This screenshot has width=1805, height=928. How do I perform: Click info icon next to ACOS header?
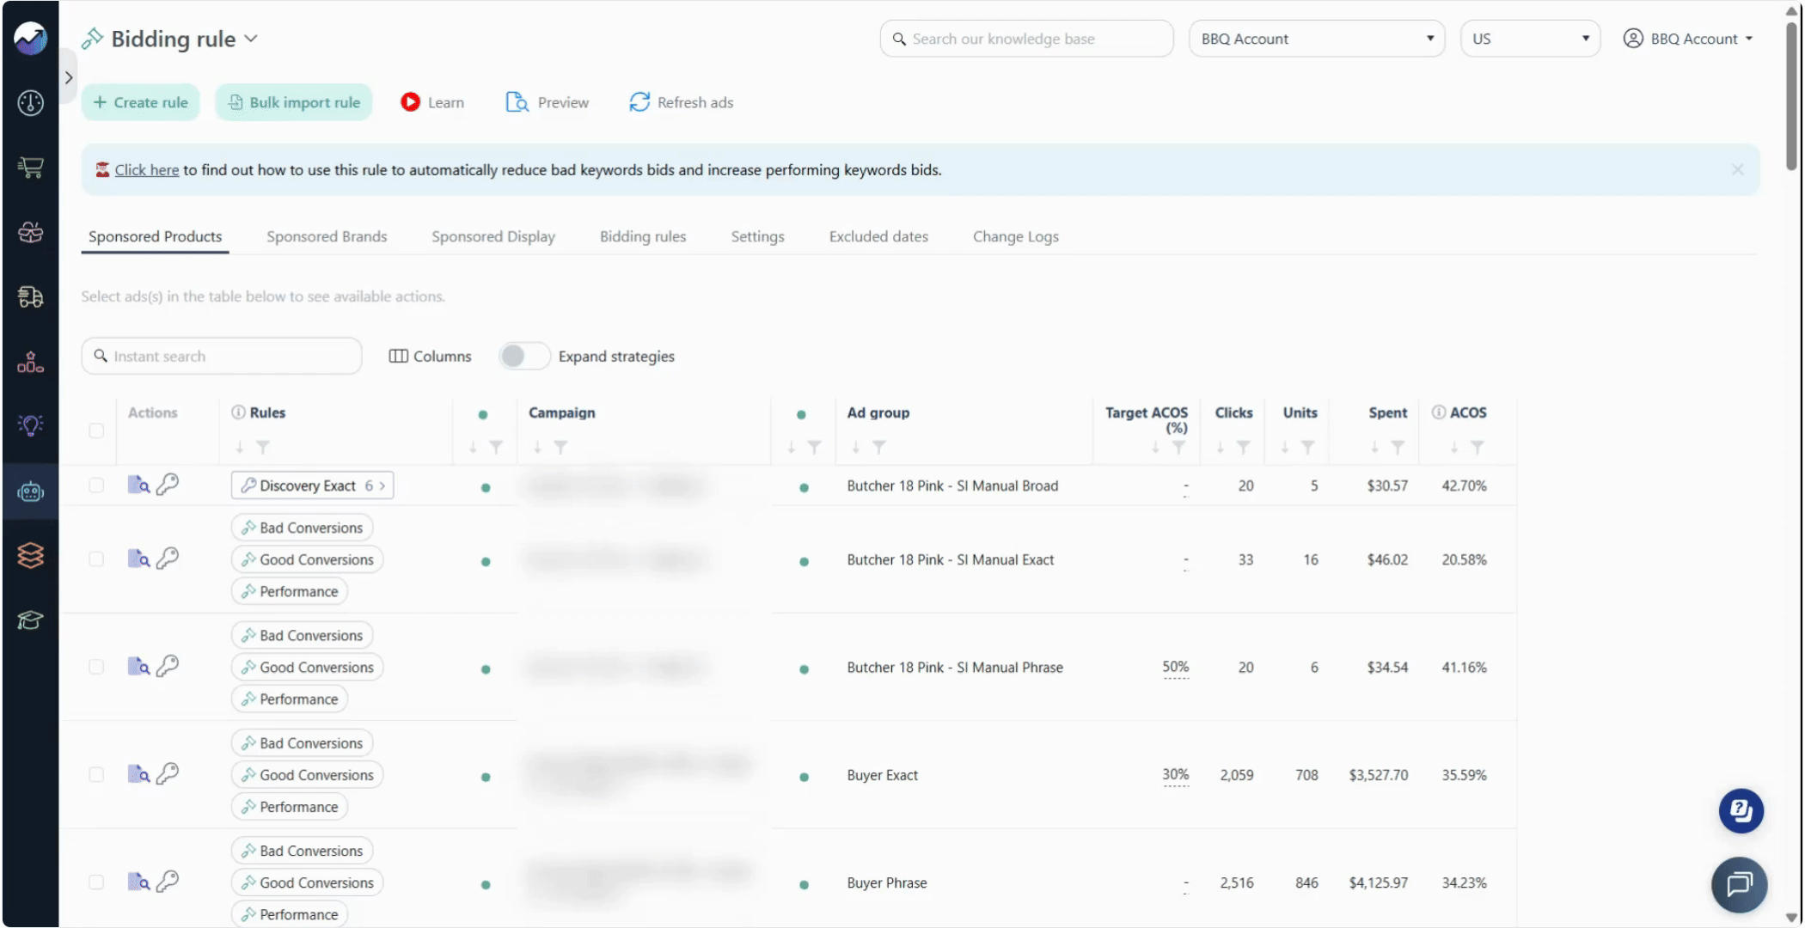pos(1438,412)
